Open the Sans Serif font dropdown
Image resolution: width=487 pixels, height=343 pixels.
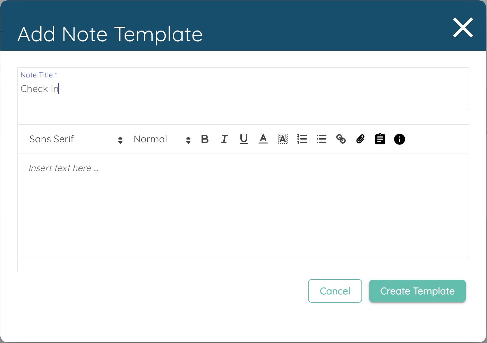[51, 139]
